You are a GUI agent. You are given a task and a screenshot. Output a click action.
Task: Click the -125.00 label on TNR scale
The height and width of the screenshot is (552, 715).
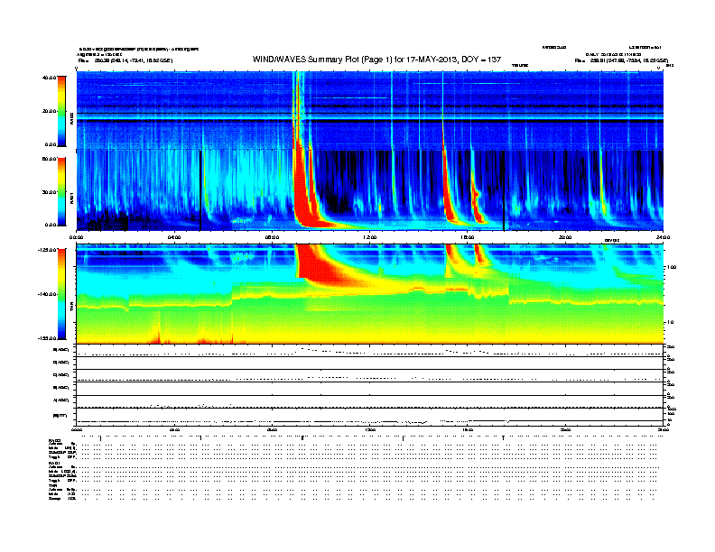coord(47,250)
